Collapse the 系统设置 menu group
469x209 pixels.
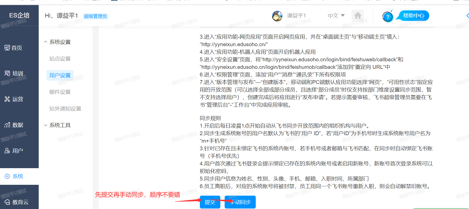pos(46,42)
